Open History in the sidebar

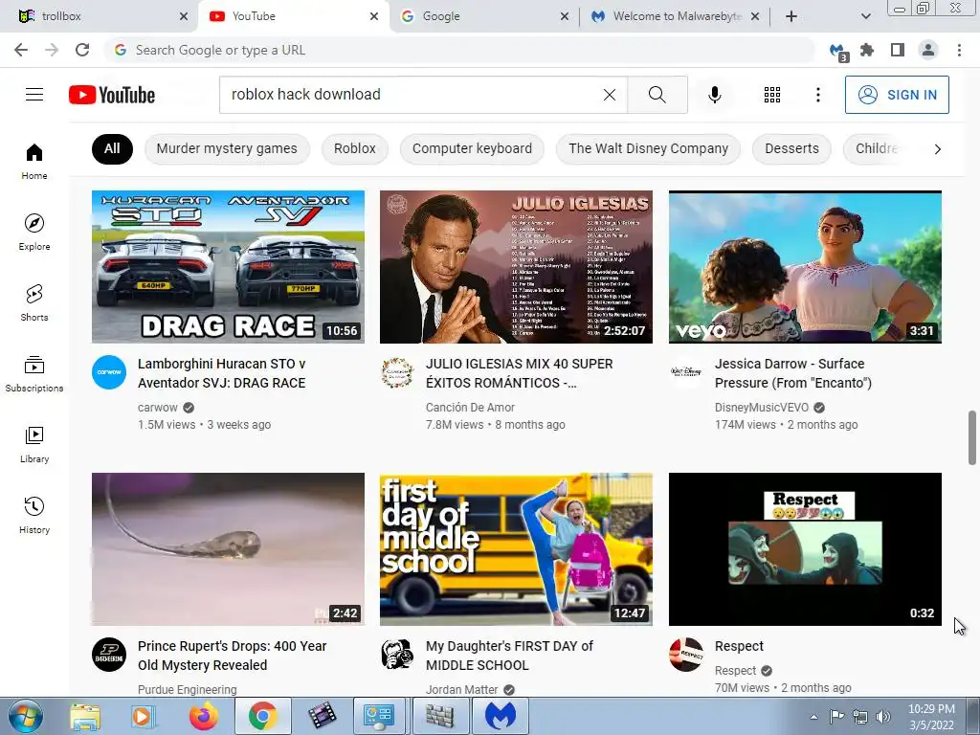[x=34, y=515]
